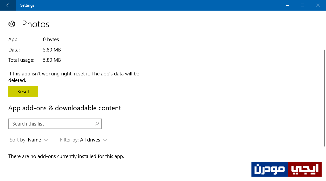
Task: Reset the Photos app
Action: point(23,91)
